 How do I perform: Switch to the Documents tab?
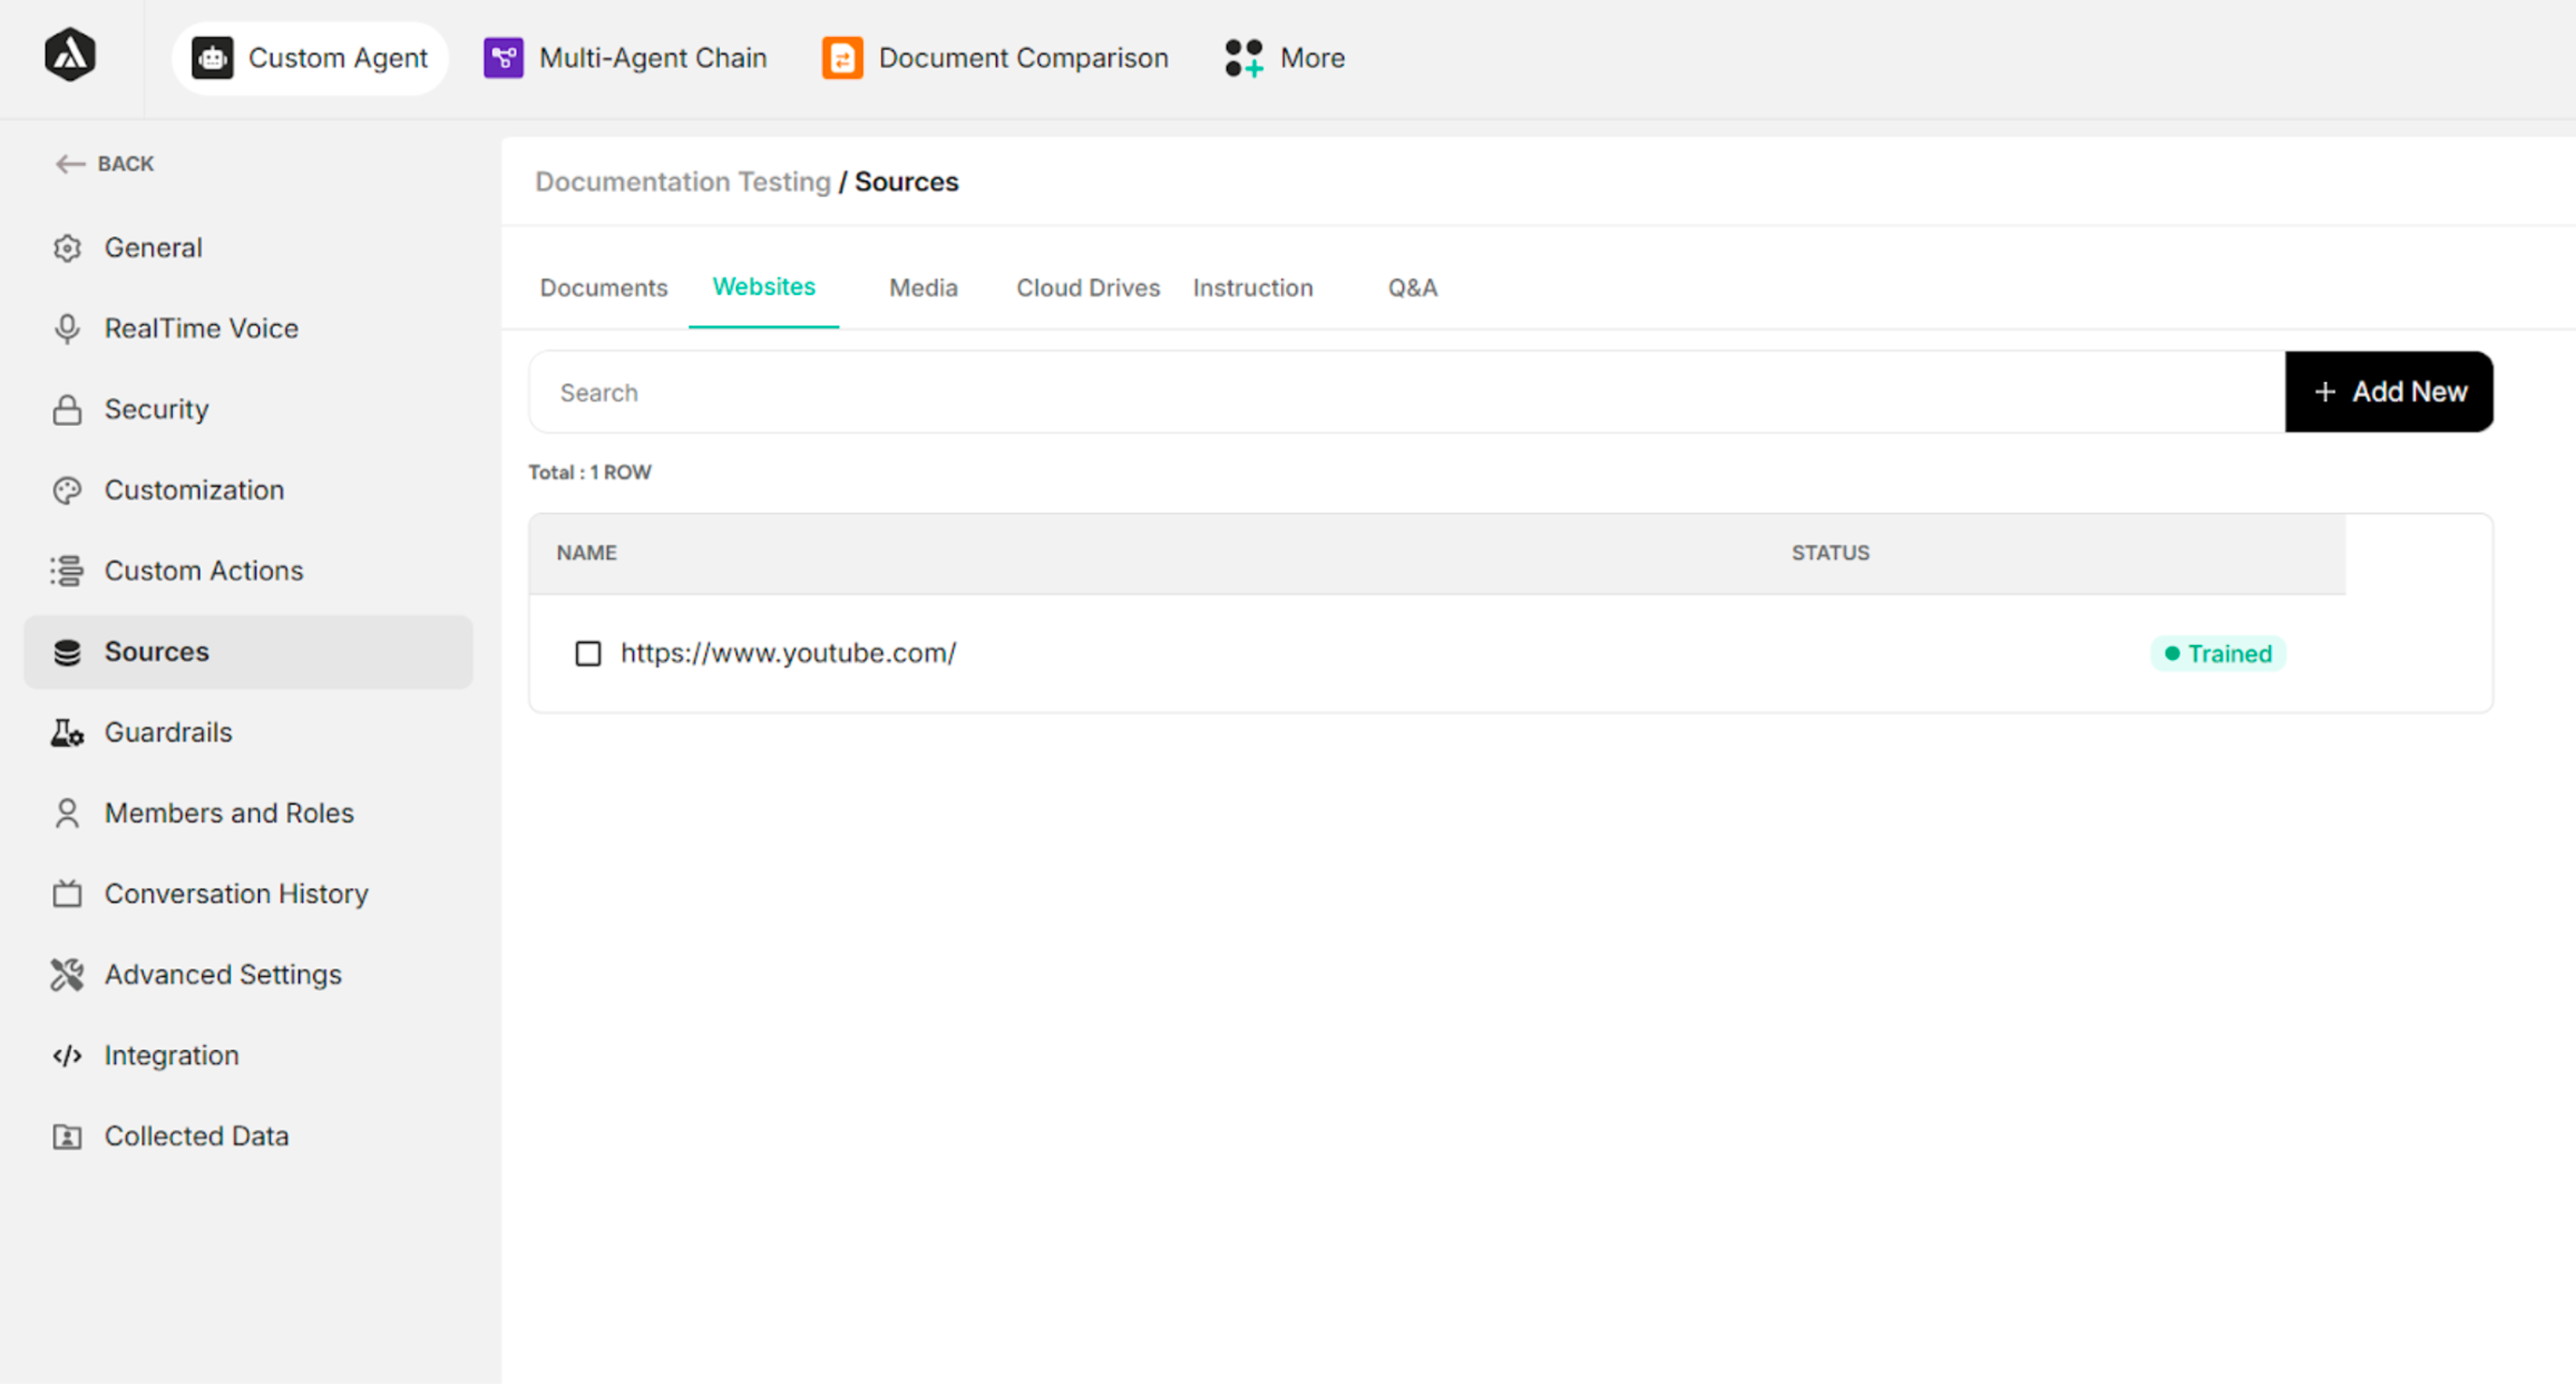(603, 288)
